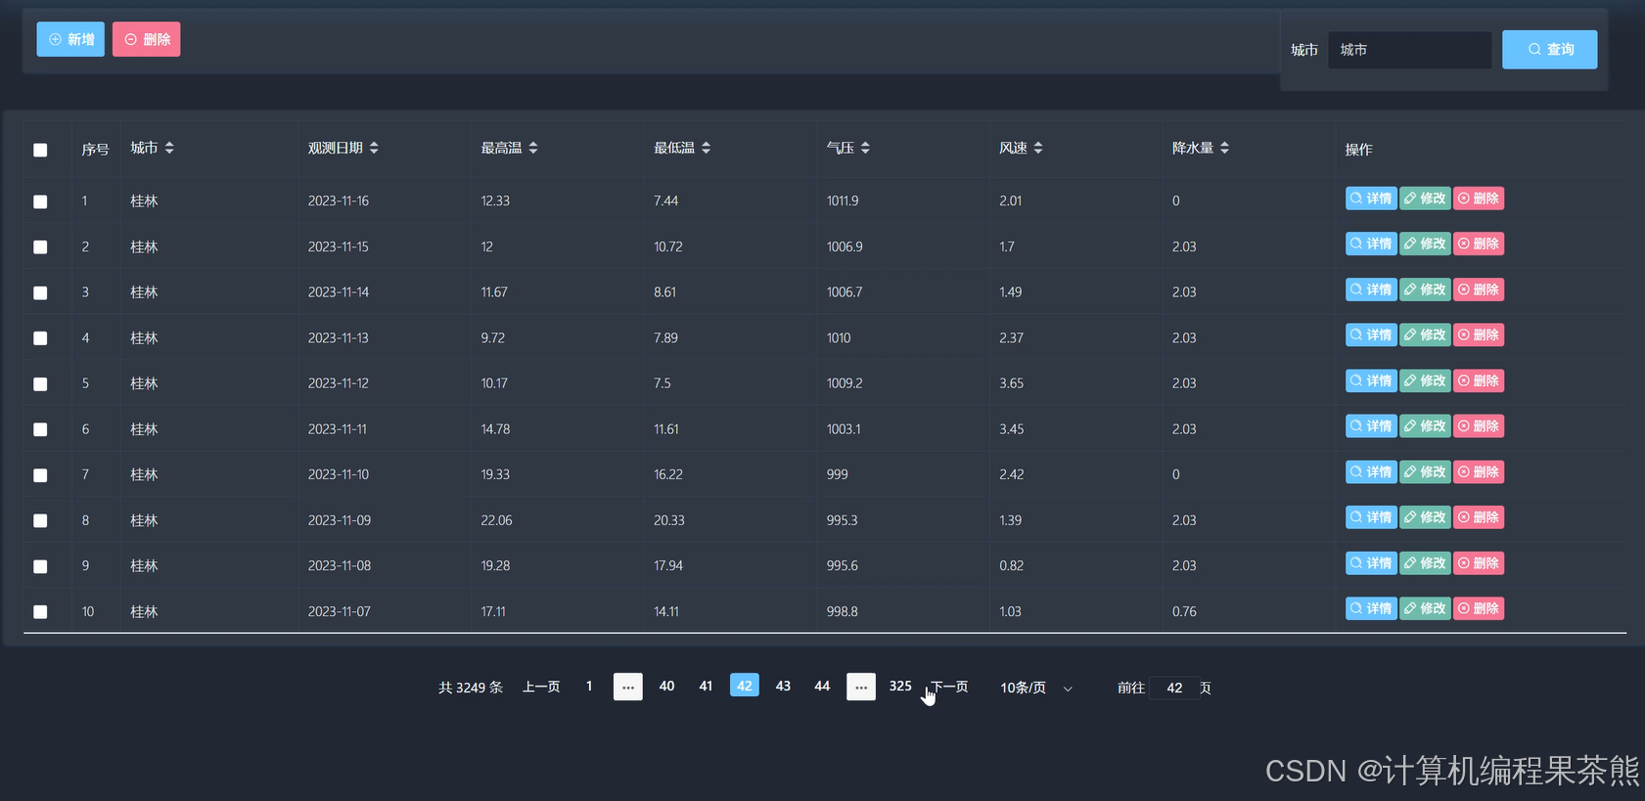Jump to page 41 in pagination
Image resolution: width=1645 pixels, height=801 pixels.
point(706,687)
